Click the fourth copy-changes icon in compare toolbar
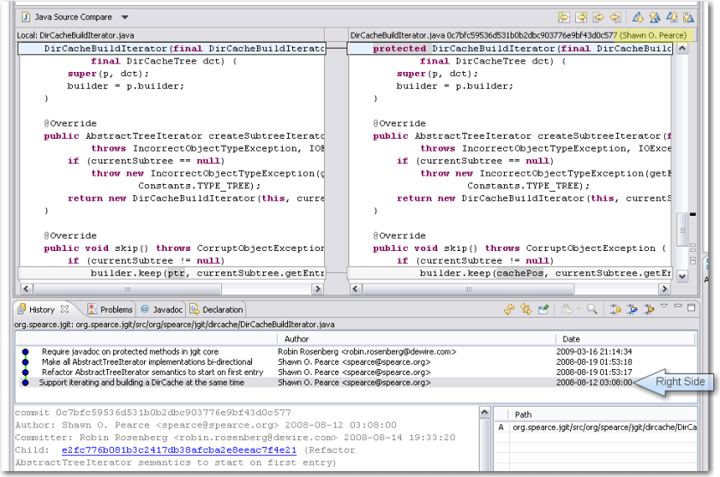The height and width of the screenshot is (477, 720). (x=616, y=17)
